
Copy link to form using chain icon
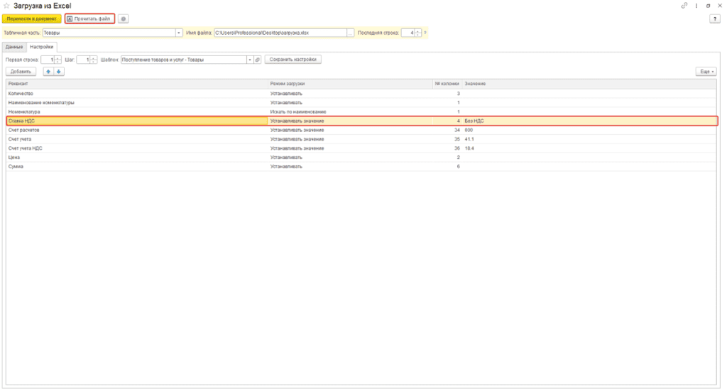tap(684, 6)
